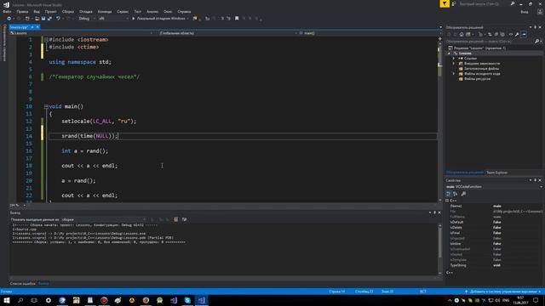Open Task View on the taskbar
Viewport: 545px width, 306px height.
[x=34, y=300]
